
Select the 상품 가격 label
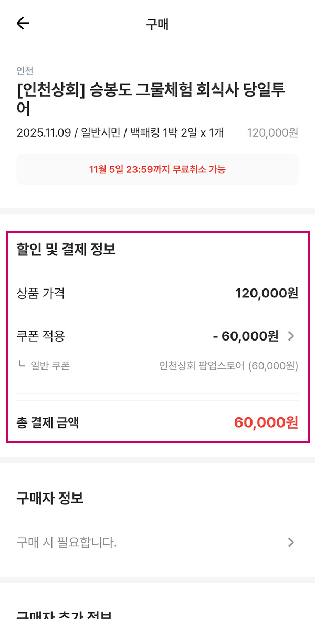click(x=41, y=293)
